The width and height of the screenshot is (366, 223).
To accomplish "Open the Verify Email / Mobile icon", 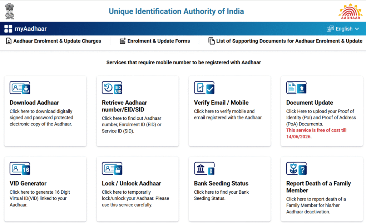I will click(204, 88).
